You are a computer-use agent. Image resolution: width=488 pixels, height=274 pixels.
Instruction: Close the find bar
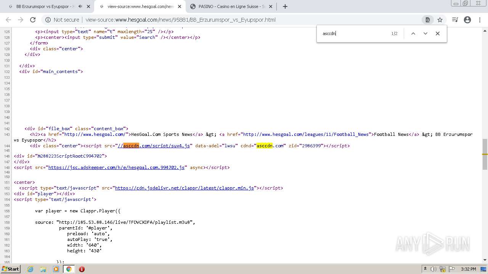coord(438,33)
